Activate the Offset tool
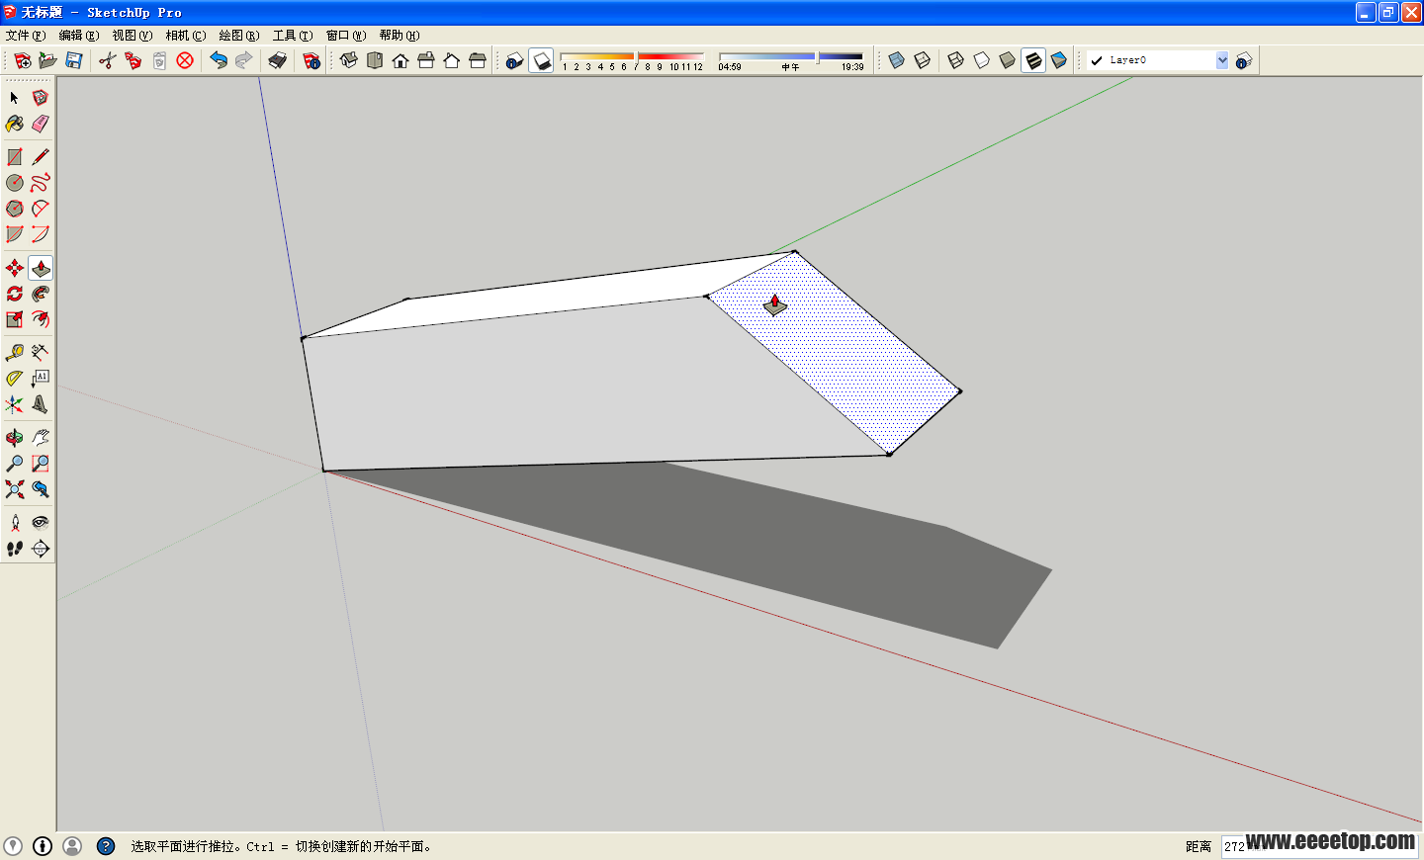Image resolution: width=1424 pixels, height=860 pixels. click(41, 319)
